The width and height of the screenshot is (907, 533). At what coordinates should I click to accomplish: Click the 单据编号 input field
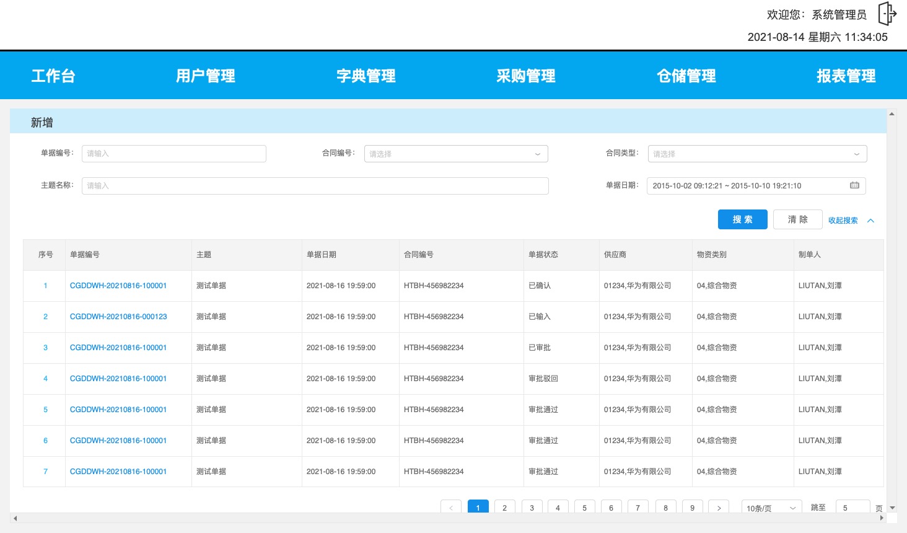click(x=174, y=154)
